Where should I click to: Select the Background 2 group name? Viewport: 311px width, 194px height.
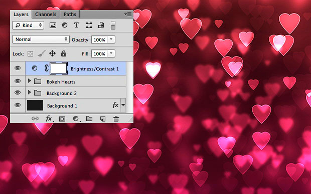(62, 93)
